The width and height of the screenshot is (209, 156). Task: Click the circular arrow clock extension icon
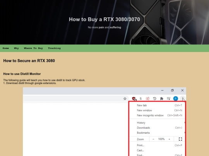(154, 99)
